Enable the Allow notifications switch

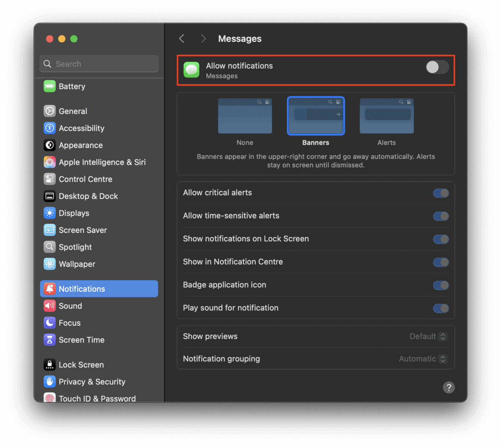click(437, 67)
